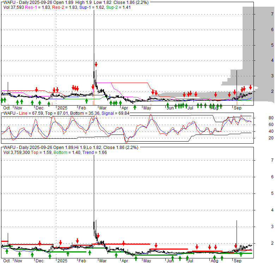This screenshot has height=263, width=275.
Task: Click 'High 1.9' in the top chart header
Action: (84, 2)
